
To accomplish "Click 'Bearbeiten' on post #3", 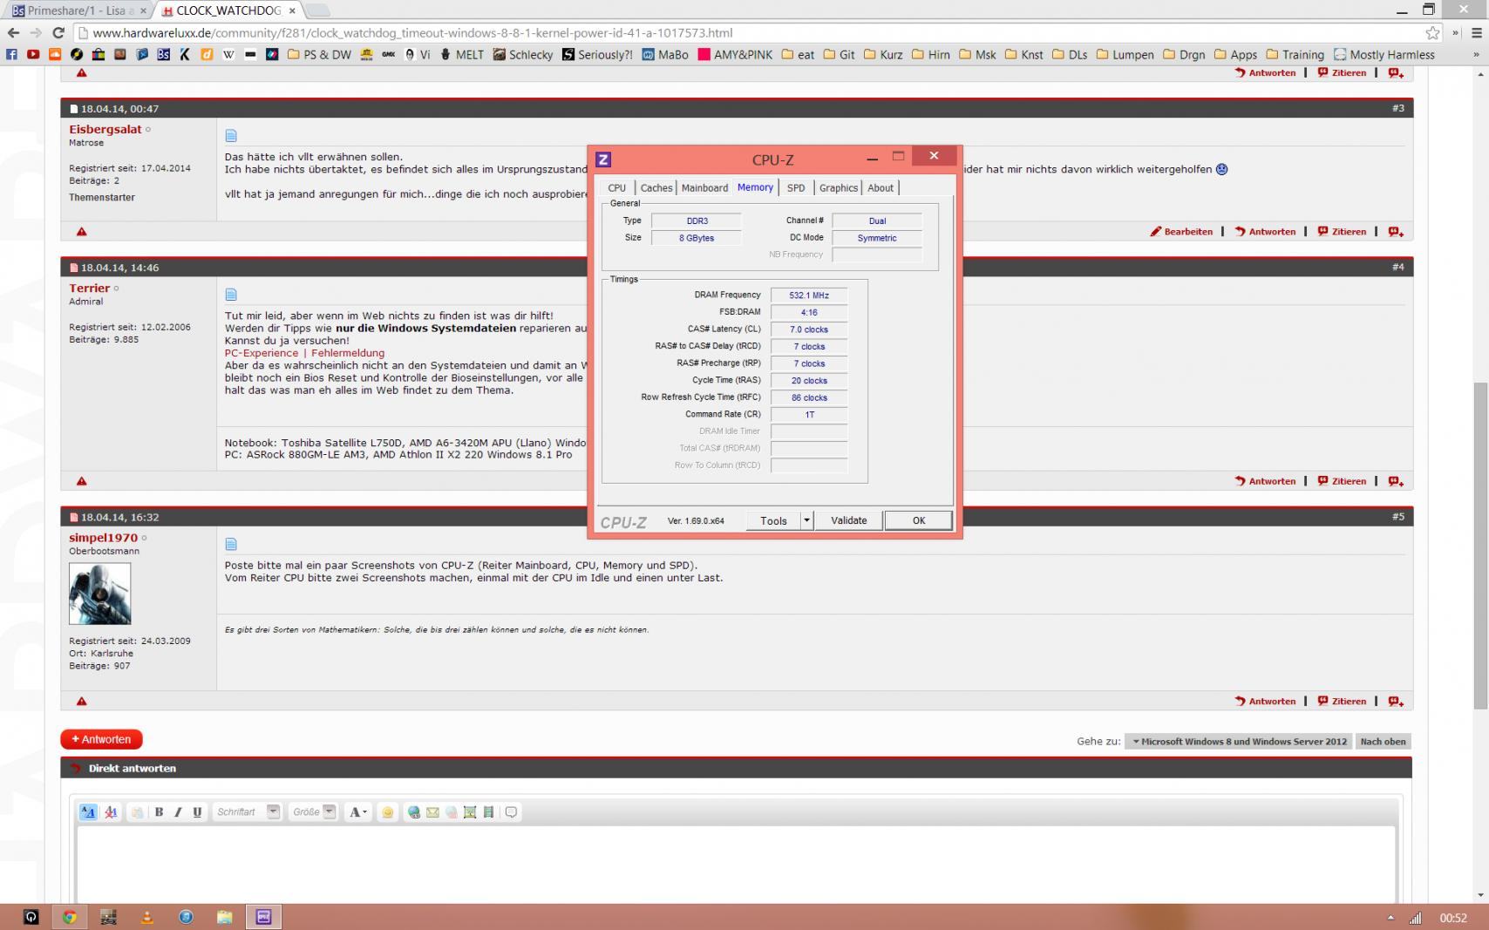I will pos(1181,232).
